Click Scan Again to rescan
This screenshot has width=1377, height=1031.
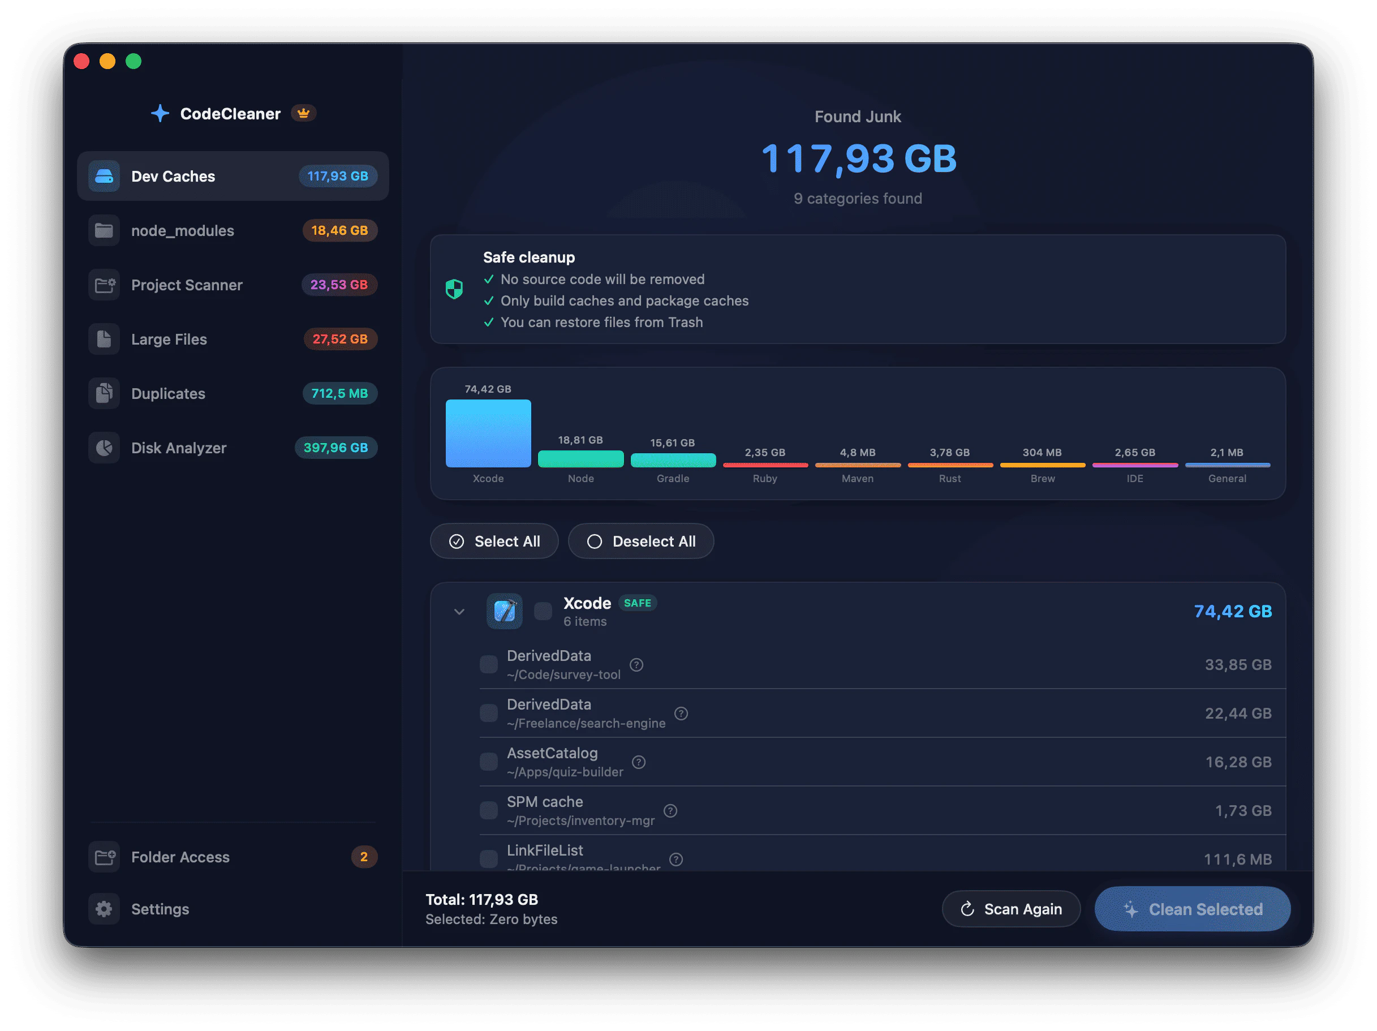pyautogui.click(x=1011, y=909)
